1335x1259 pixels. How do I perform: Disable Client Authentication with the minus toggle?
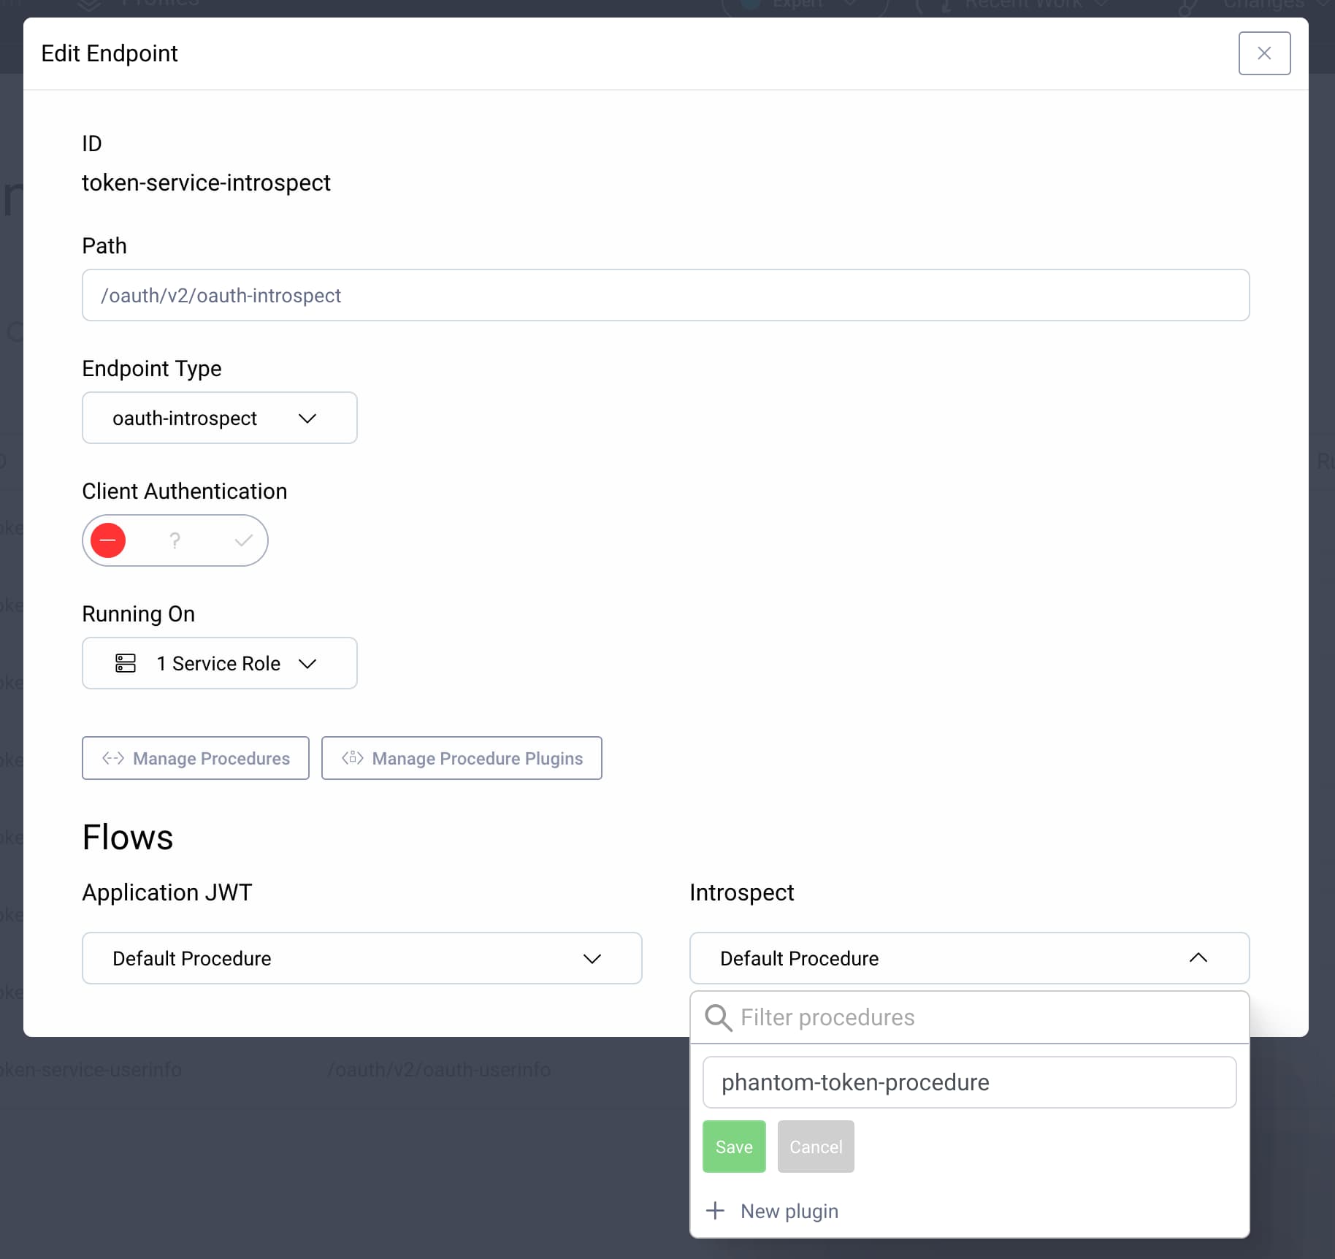tap(108, 540)
